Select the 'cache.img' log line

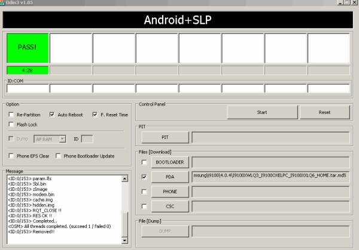coord(31,200)
